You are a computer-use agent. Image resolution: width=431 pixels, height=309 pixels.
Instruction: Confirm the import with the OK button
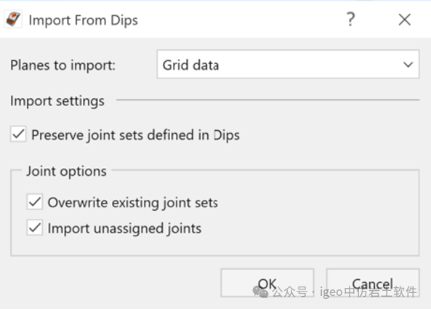click(267, 283)
